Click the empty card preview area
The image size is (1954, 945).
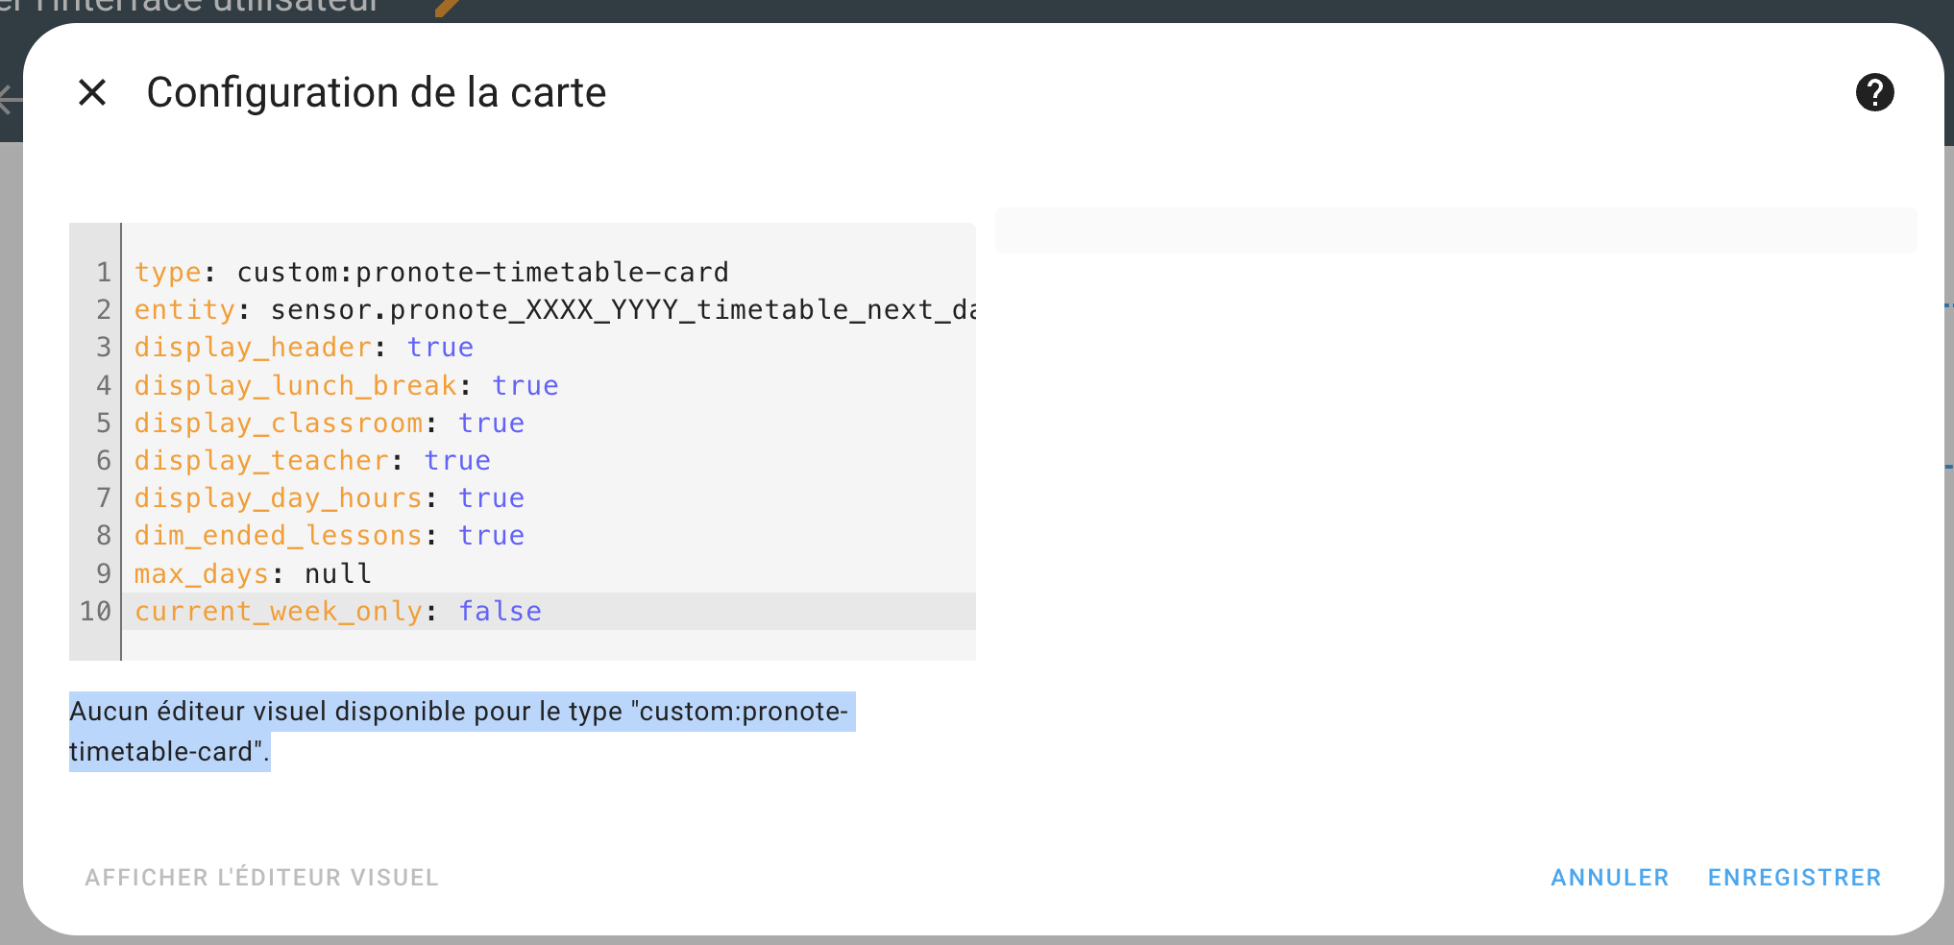(x=1454, y=231)
